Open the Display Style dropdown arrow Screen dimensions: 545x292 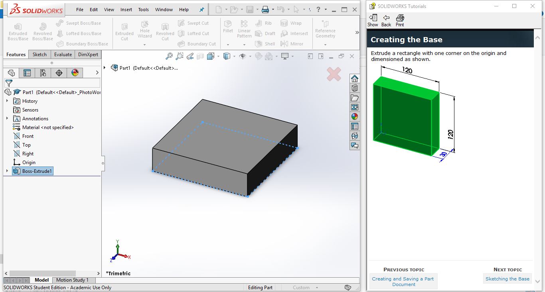(233, 57)
